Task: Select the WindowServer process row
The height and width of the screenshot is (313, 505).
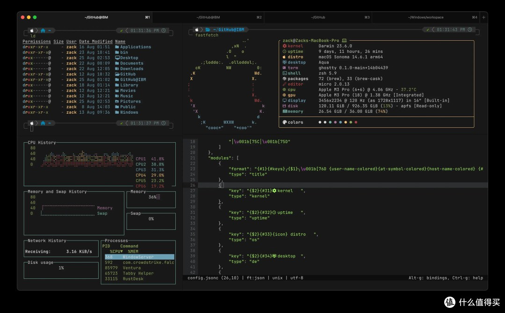Action: point(139,257)
